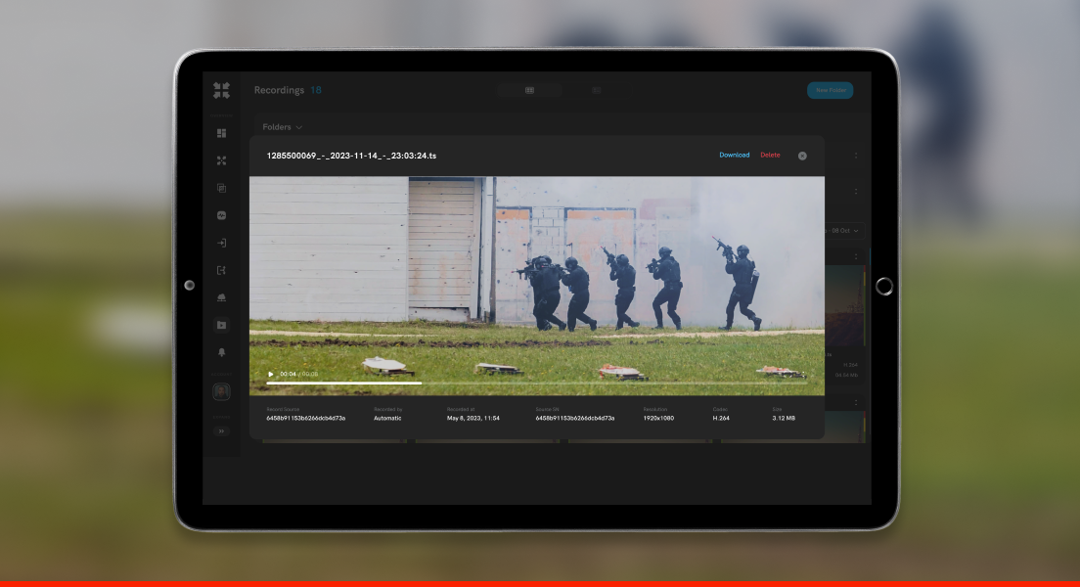
Task: Open the recordings folder icon in sidebar
Action: click(221, 325)
